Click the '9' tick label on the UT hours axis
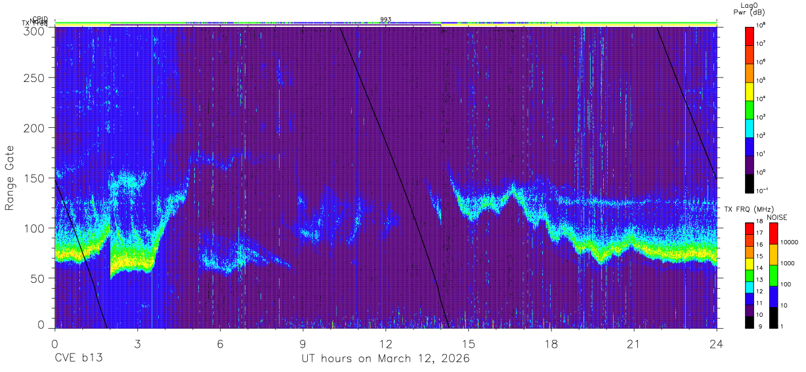Image resolution: width=806 pixels, height=372 pixels. (303, 344)
